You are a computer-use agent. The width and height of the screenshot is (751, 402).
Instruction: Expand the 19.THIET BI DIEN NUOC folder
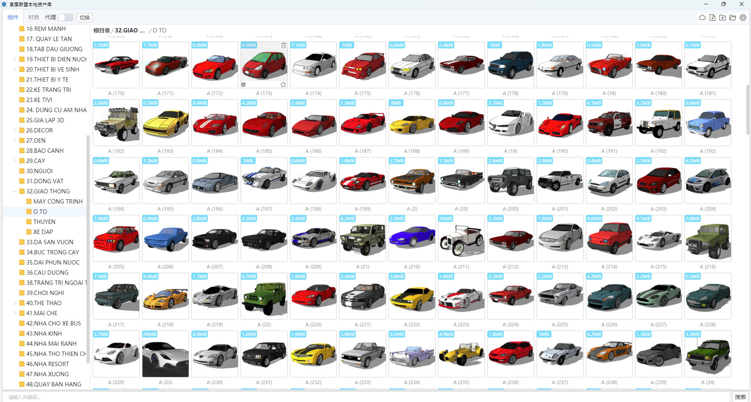(x=14, y=59)
